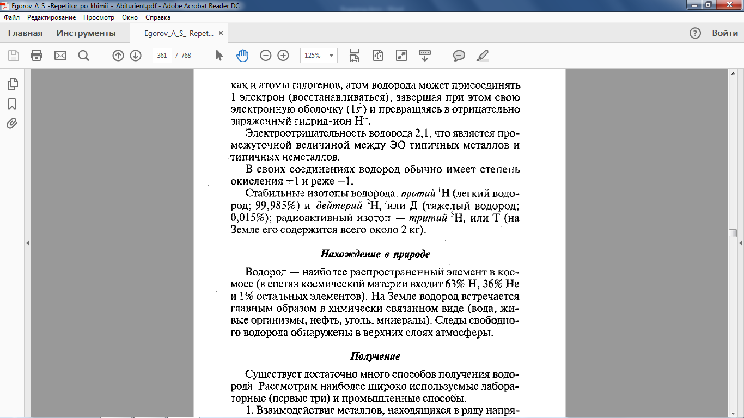Send file by email envelope icon
The height and width of the screenshot is (418, 744).
point(60,55)
